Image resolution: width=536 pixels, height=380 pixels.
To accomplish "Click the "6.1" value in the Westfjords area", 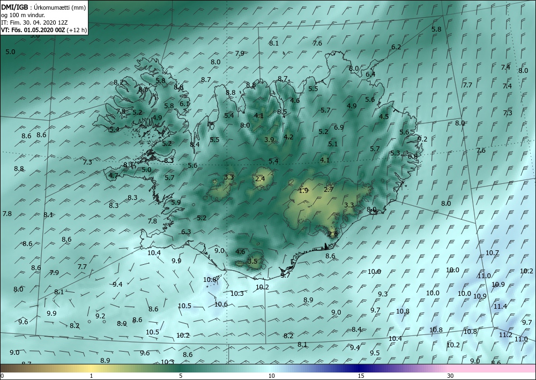I will tap(184, 104).
